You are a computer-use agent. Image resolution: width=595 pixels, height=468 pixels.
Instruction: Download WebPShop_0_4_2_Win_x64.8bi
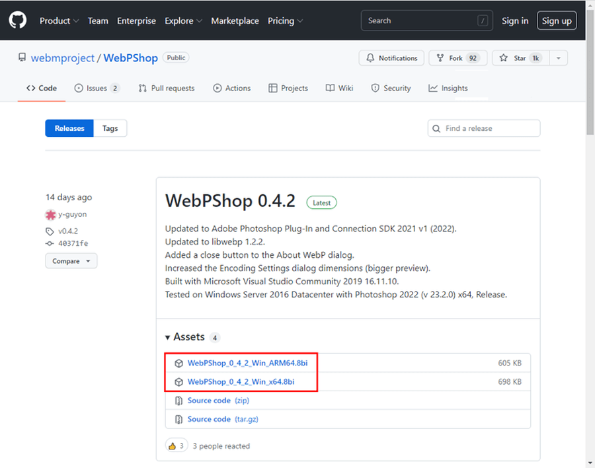pos(241,381)
